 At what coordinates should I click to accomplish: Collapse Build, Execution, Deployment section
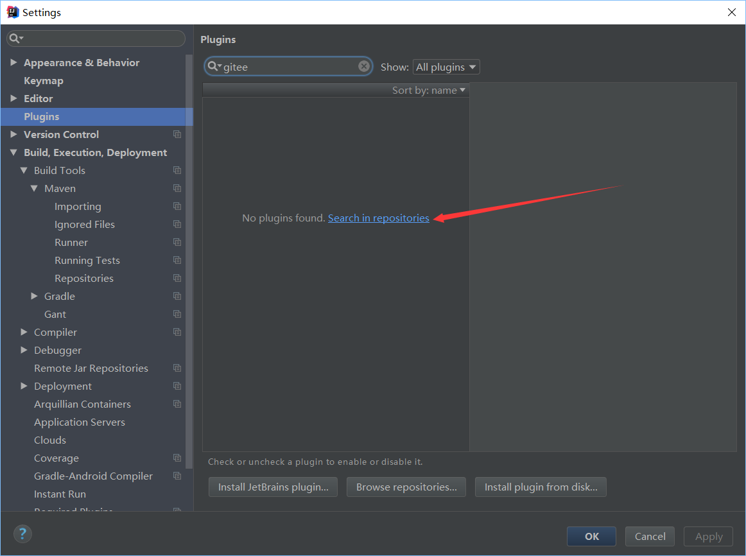13,153
